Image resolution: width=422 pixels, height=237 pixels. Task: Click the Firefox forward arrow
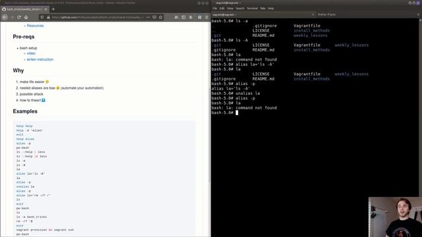click(12, 17)
